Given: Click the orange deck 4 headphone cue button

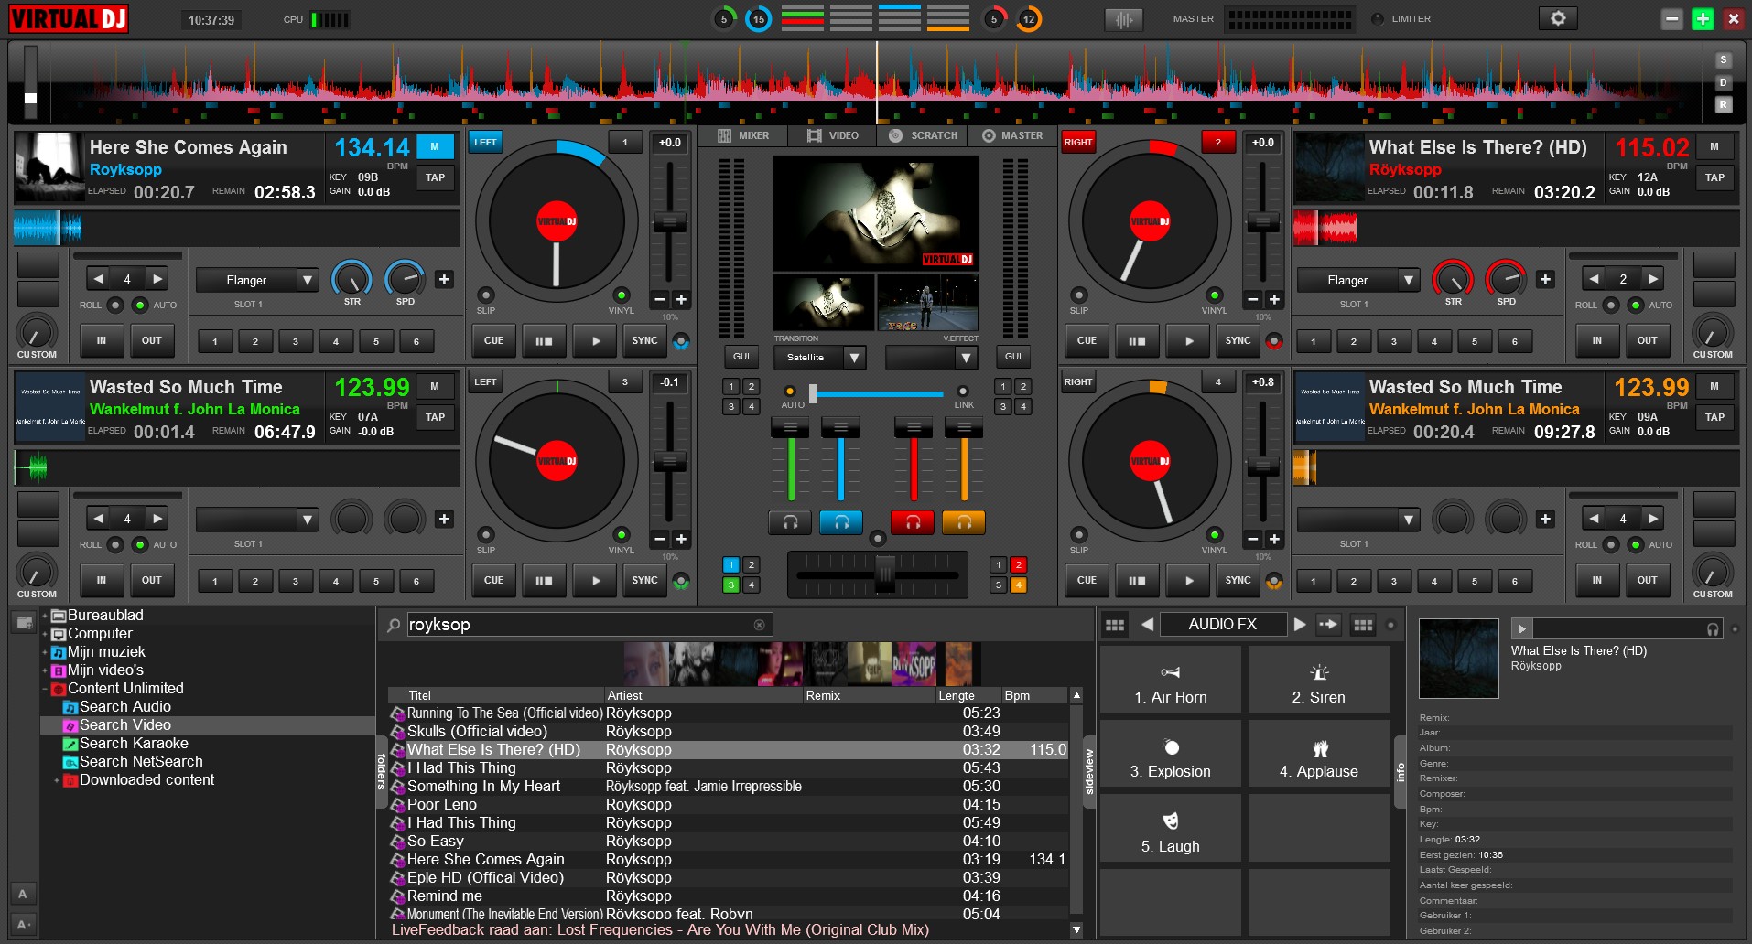Looking at the screenshot, I should click(x=964, y=522).
